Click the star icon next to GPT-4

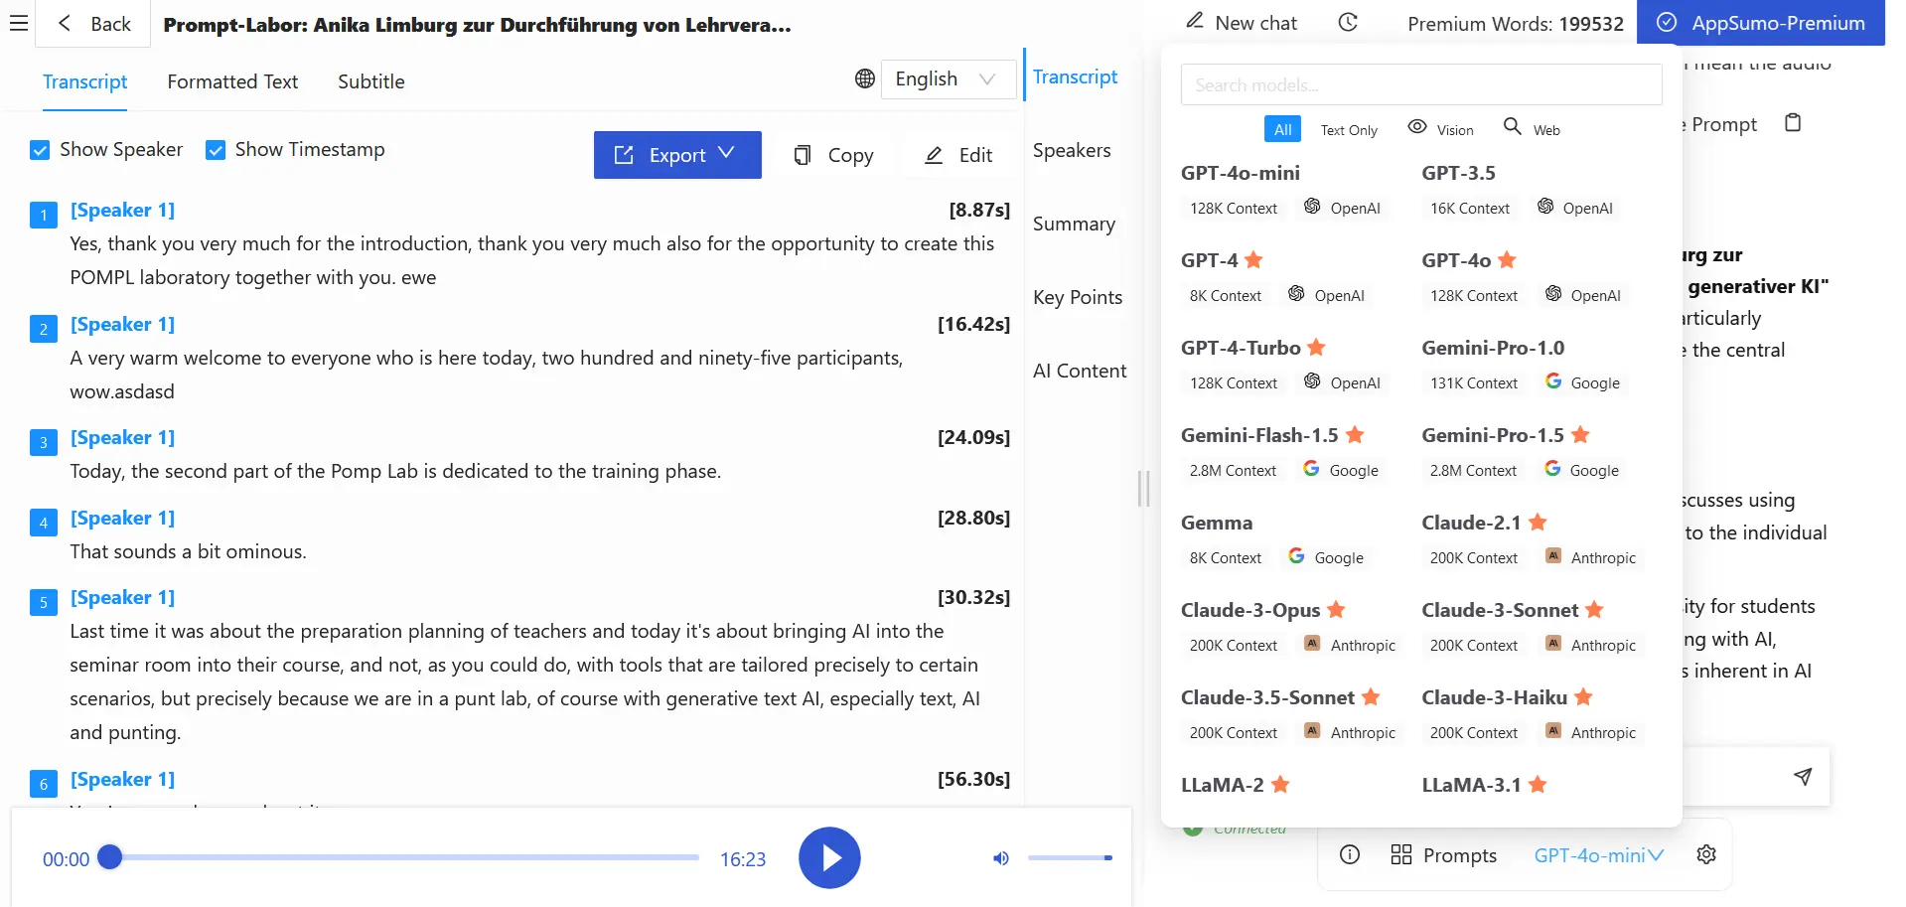(x=1253, y=259)
